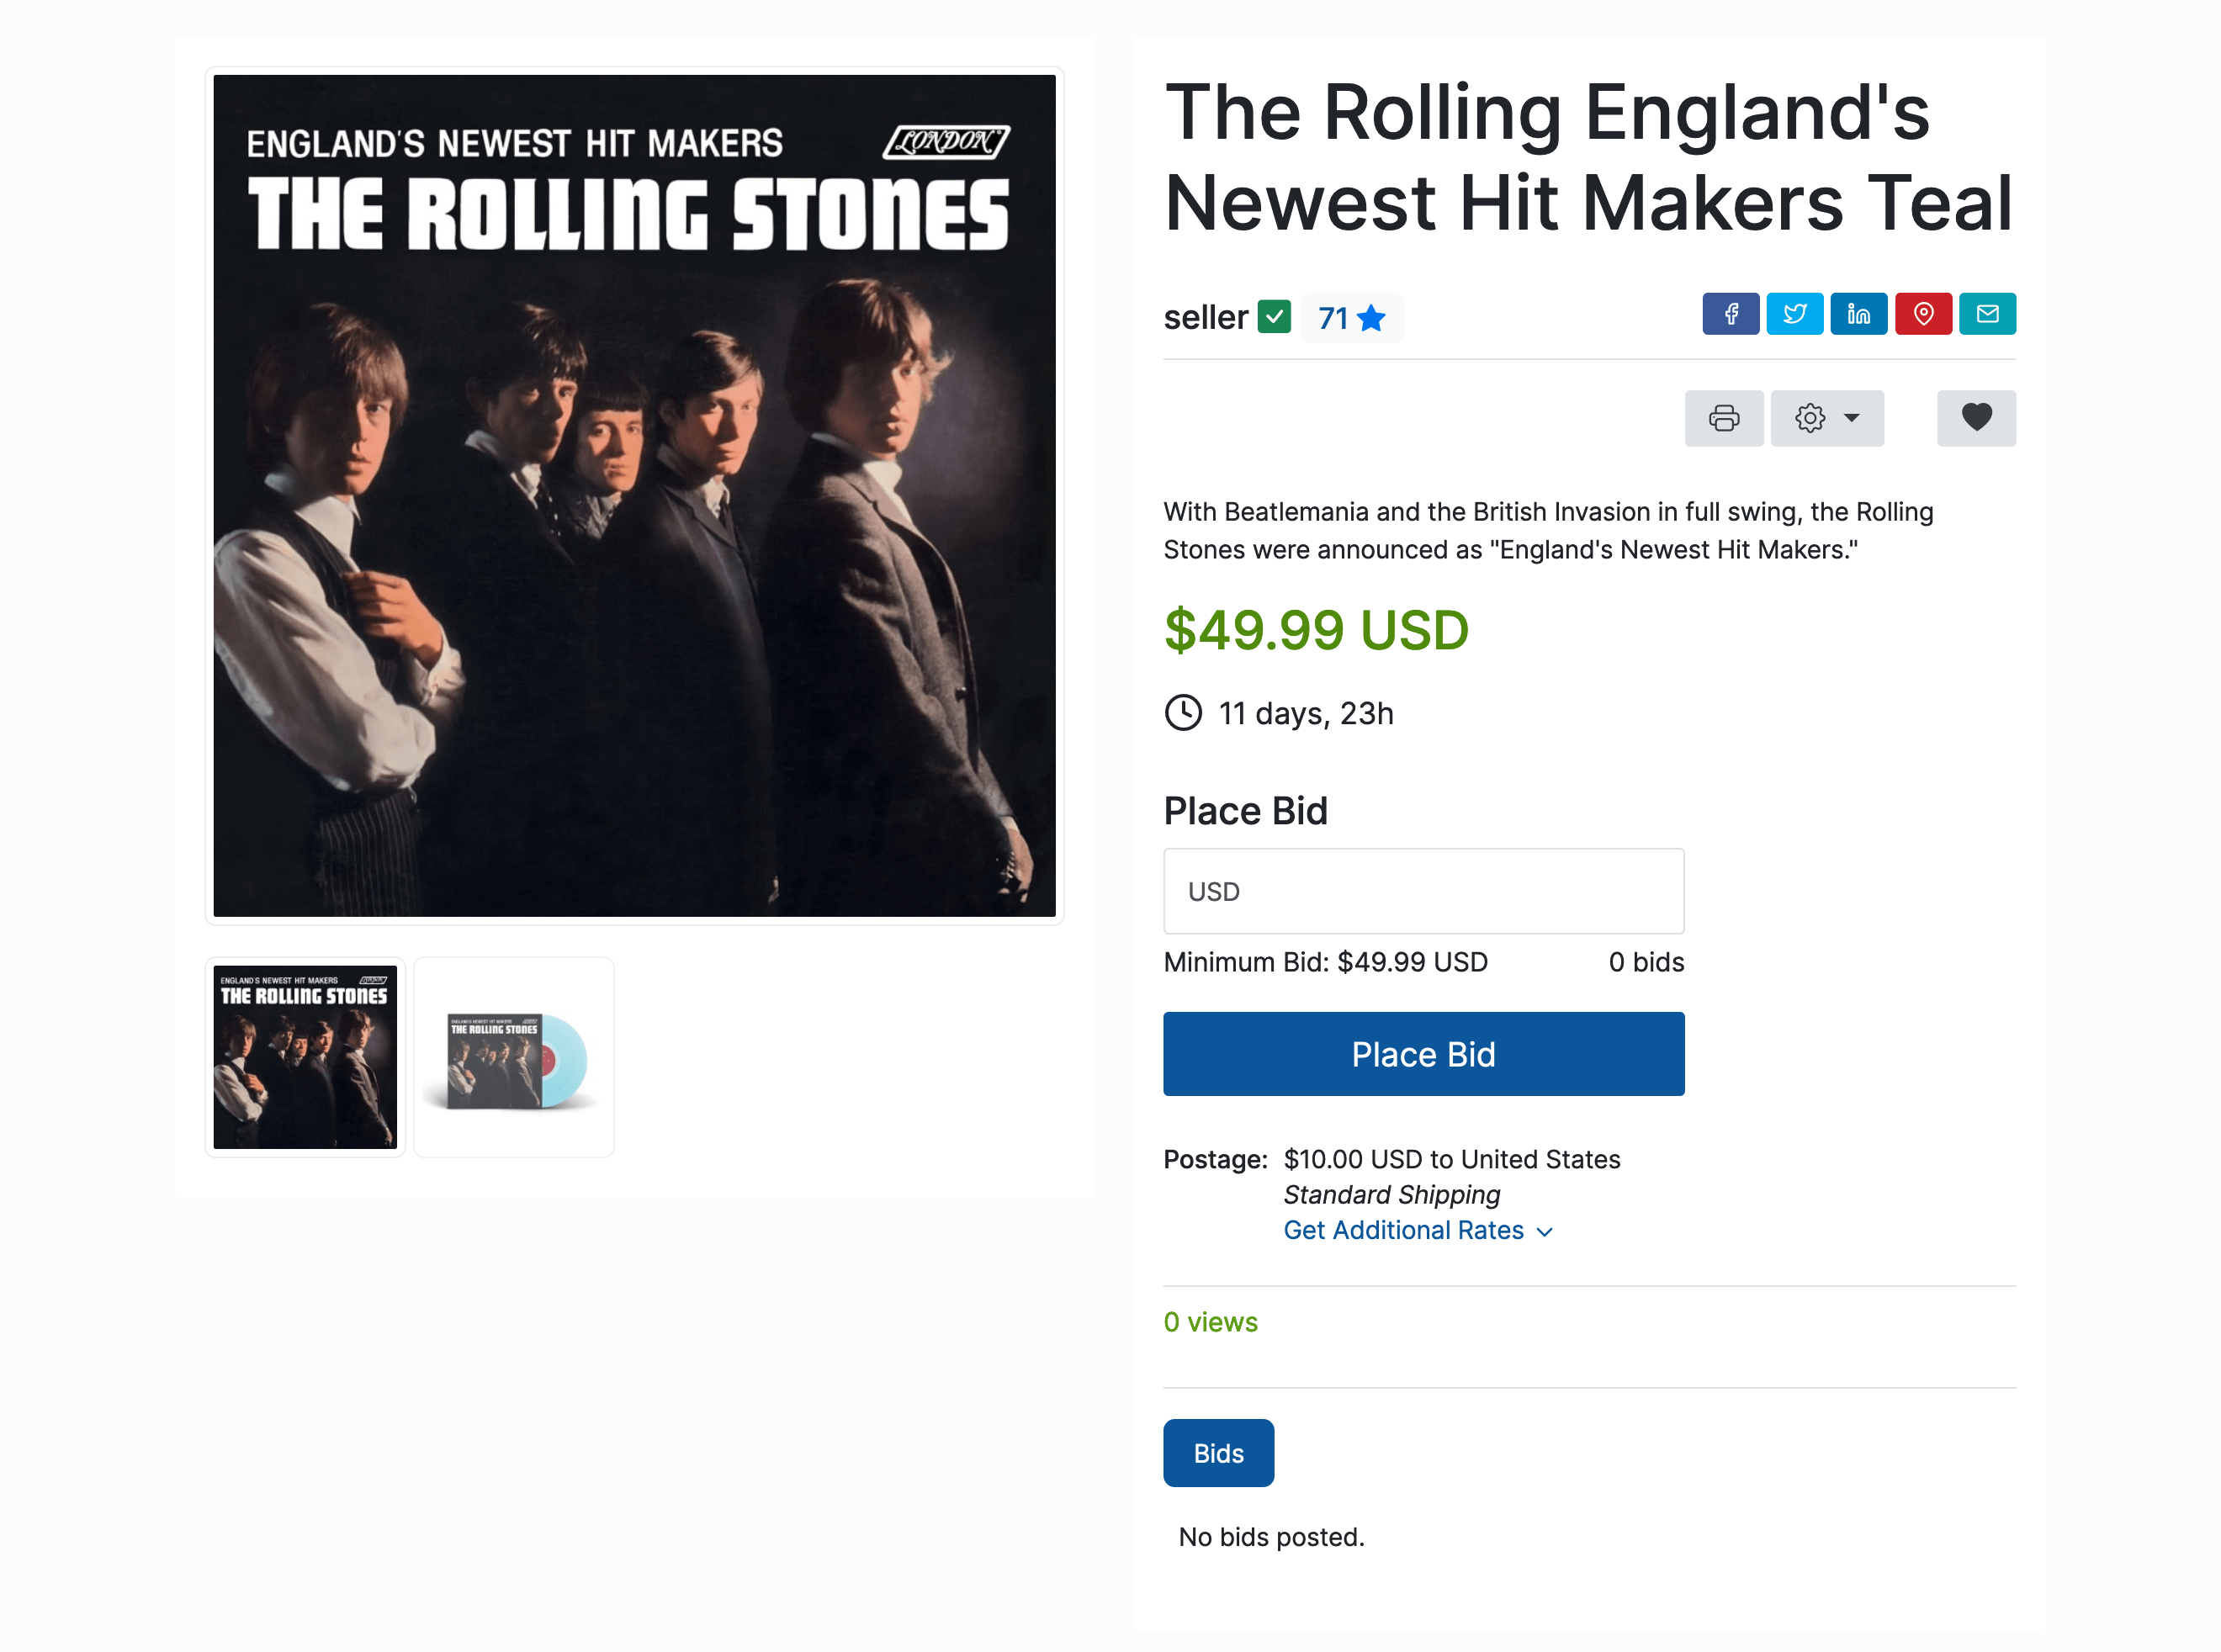Add listing to favorites with heart

[x=1975, y=418]
